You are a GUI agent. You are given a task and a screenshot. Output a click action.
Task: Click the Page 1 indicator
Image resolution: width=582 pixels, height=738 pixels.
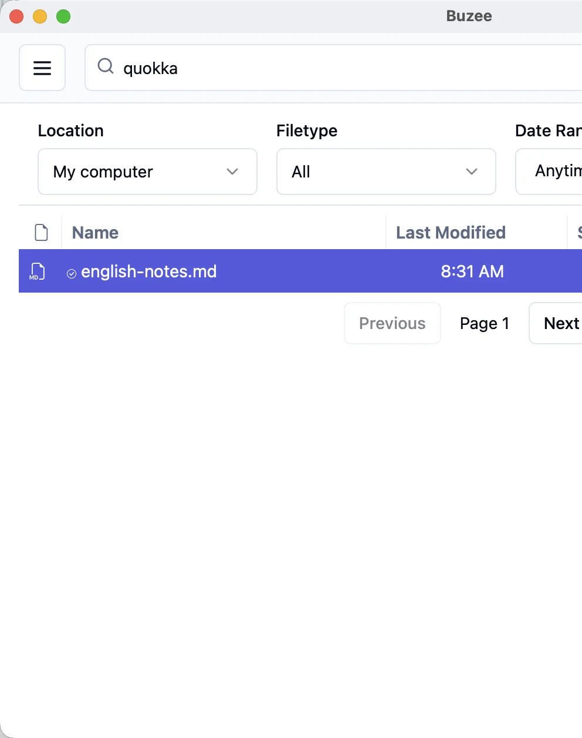pyautogui.click(x=485, y=324)
